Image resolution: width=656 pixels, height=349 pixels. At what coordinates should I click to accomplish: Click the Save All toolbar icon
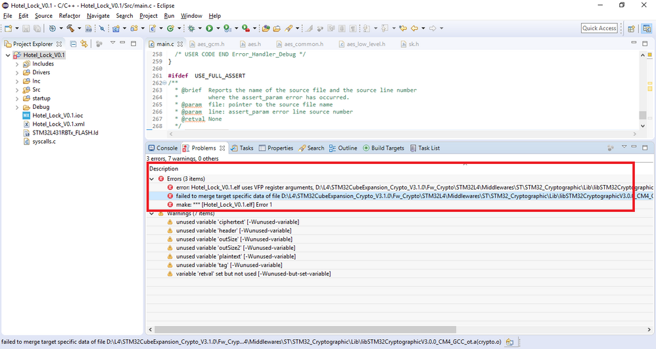tap(37, 28)
